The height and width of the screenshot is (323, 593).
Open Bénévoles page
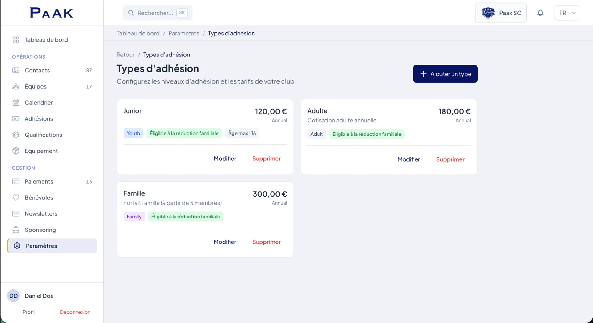tap(52, 197)
